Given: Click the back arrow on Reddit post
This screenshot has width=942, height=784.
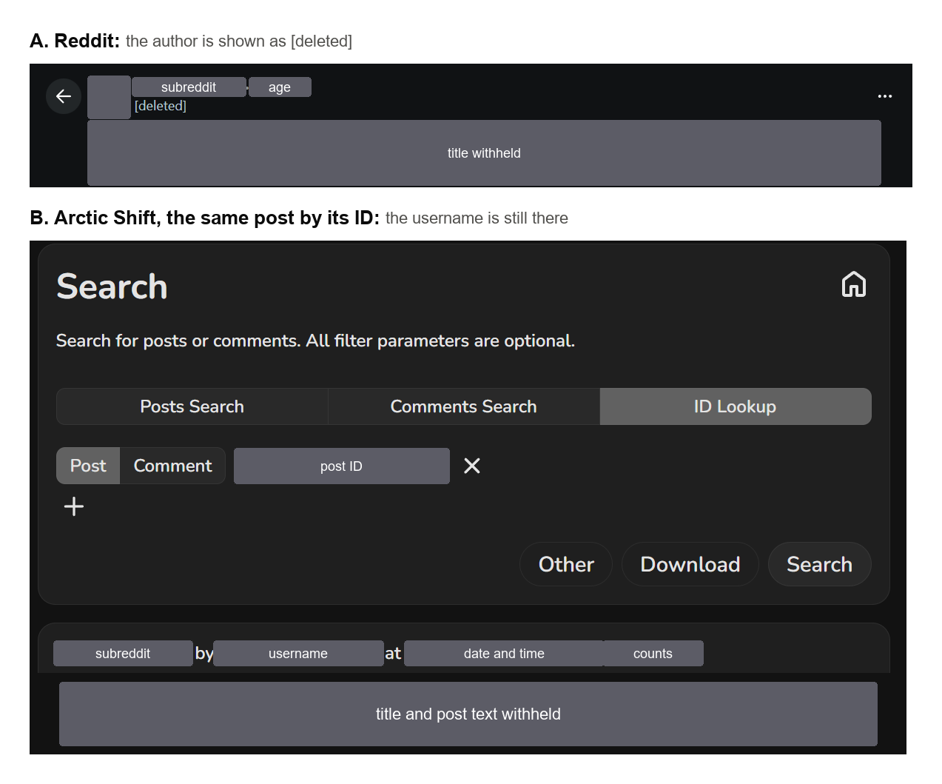Looking at the screenshot, I should (x=64, y=96).
